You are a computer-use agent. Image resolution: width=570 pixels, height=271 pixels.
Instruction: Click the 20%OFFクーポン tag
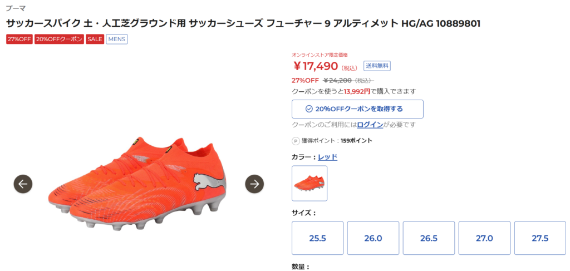[59, 40]
